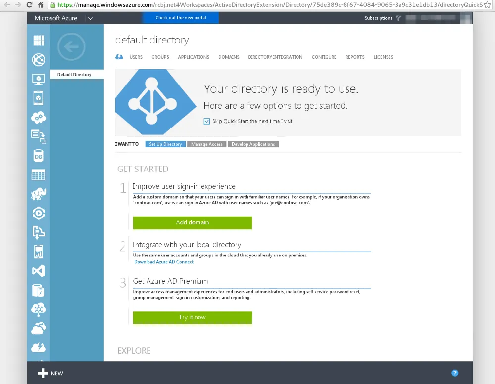
Task: Open Visual Studio Team Services icon
Action: pos(39,271)
